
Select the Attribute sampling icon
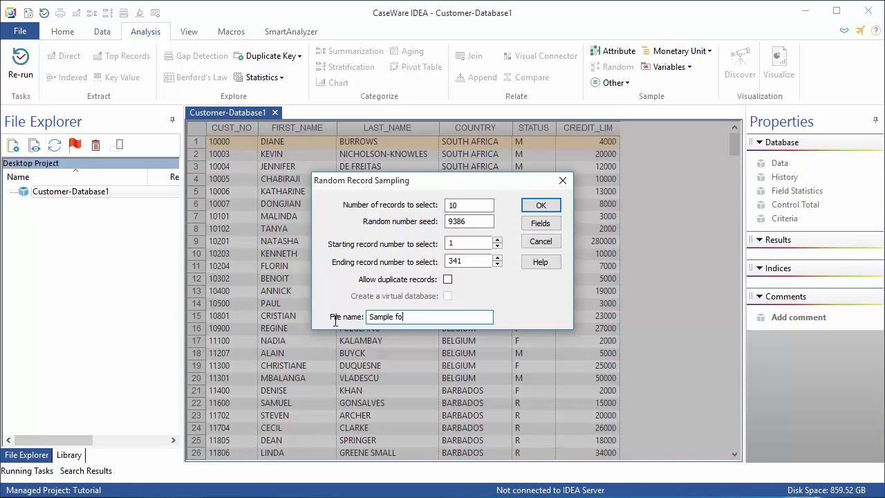tap(595, 51)
